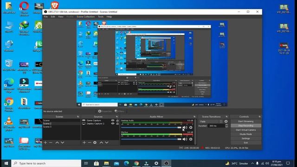Open the Opera Browser desktop shortcut

[x=24, y=8]
